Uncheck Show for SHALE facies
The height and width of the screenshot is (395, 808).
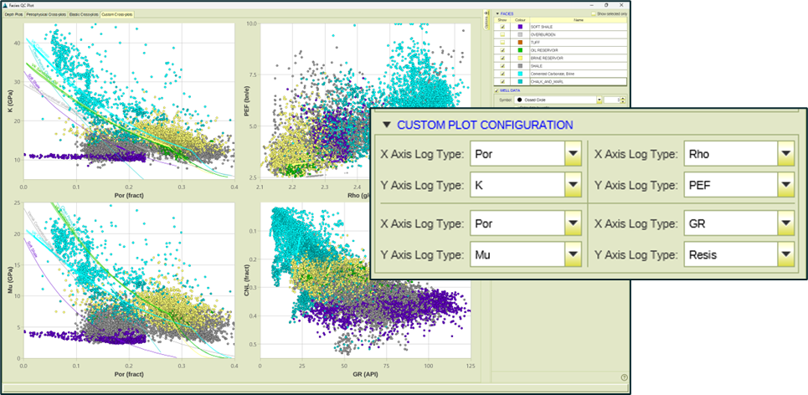[502, 66]
